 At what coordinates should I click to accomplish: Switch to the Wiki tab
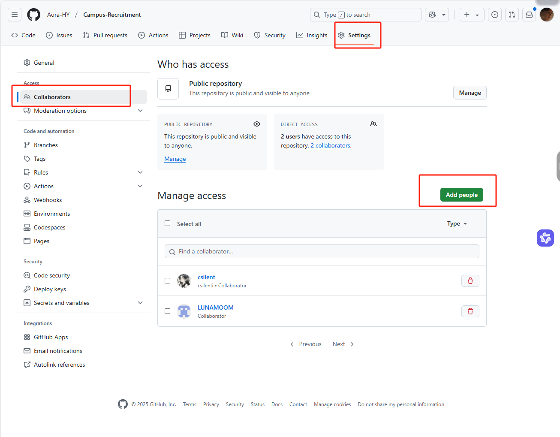click(x=232, y=35)
